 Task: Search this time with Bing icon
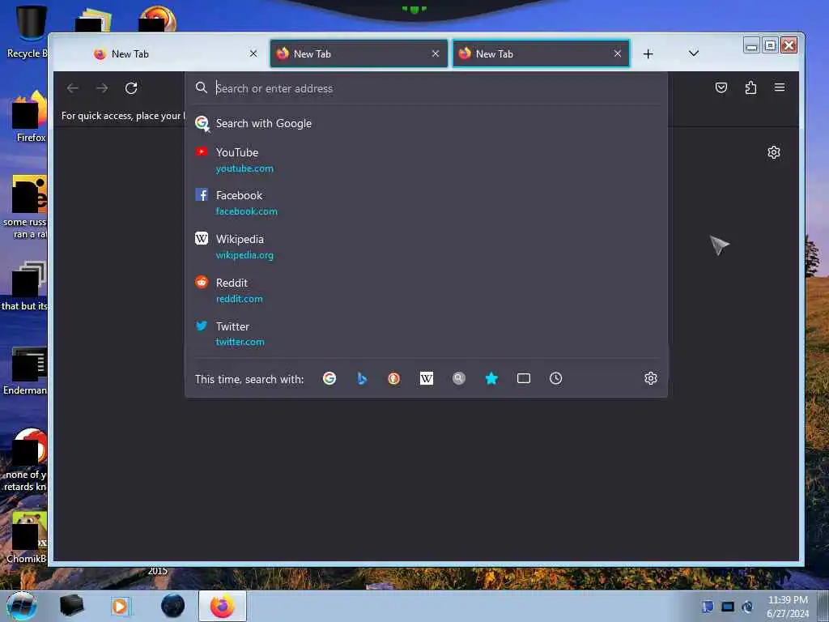coord(362,378)
